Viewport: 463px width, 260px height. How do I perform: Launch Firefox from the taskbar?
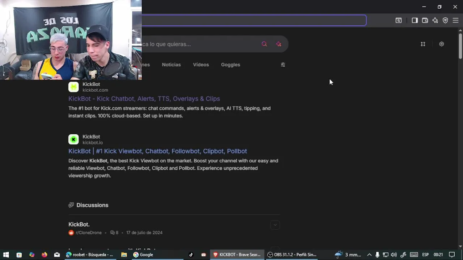pos(44,255)
